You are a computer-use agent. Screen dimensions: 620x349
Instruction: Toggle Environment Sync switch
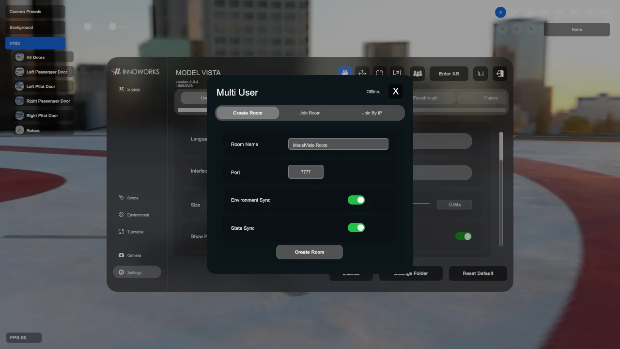point(356,200)
